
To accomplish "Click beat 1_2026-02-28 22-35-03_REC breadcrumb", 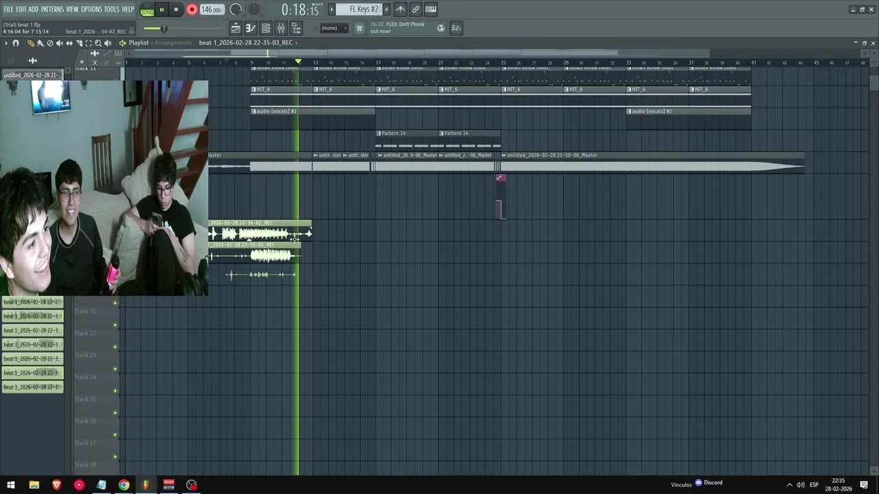I will click(x=246, y=43).
